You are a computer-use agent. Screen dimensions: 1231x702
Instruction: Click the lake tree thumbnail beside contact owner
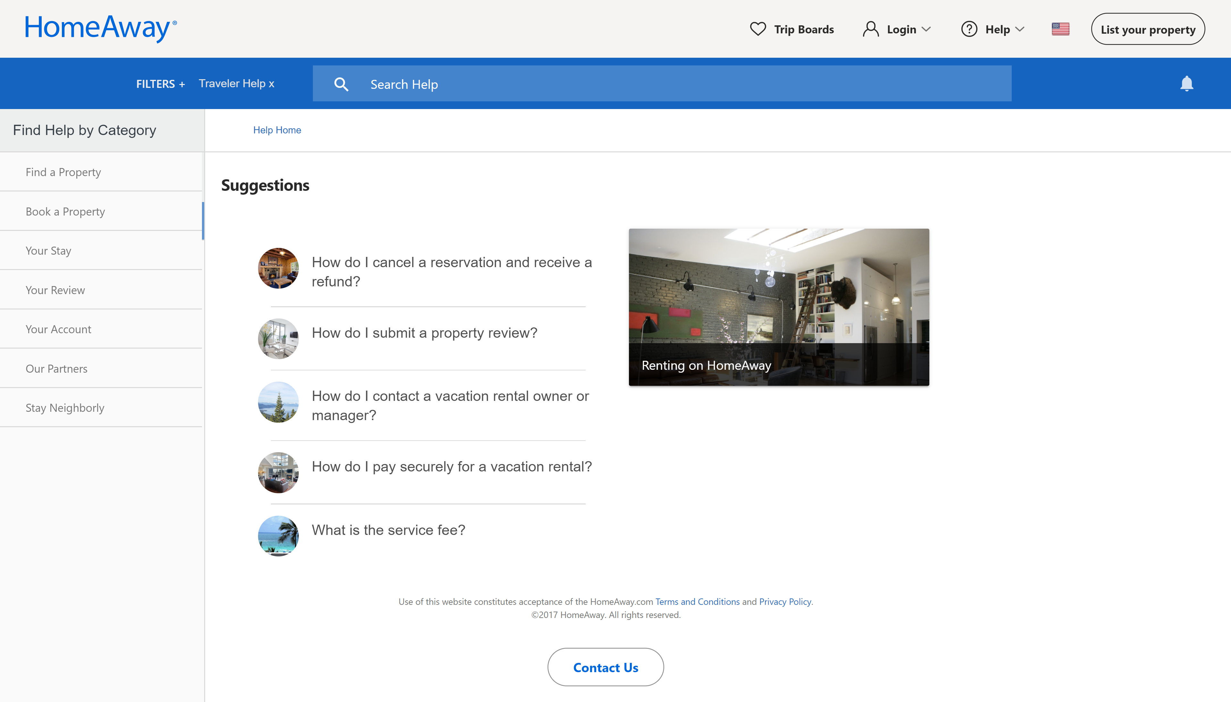point(278,402)
